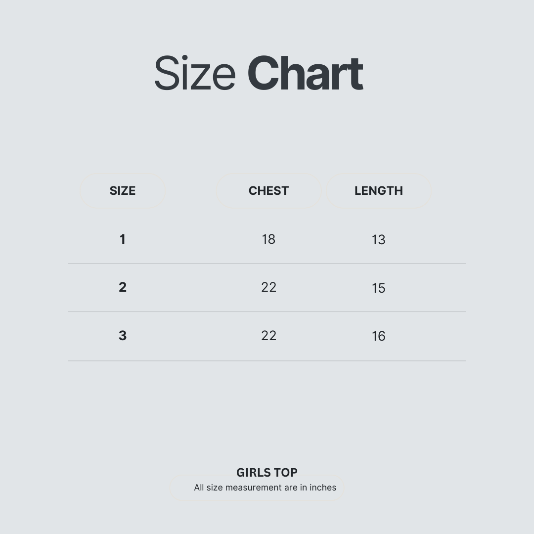The height and width of the screenshot is (534, 534).
Task: Select the LENGTH column header
Action: (378, 191)
